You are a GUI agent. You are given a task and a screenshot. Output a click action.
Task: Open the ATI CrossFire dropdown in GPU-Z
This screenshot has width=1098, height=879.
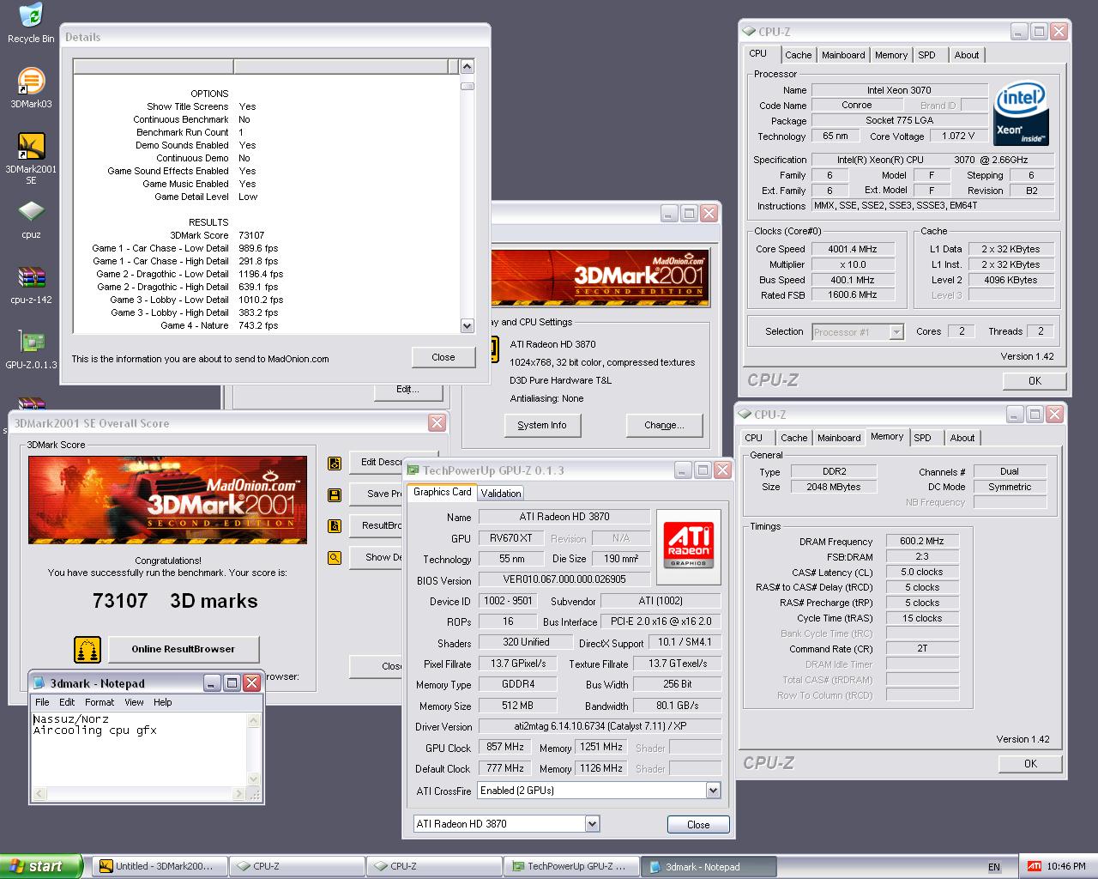click(x=713, y=791)
